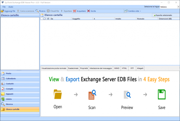The image size is (180, 121).
Task: Click the Calendario icon in sidebar
Action: pos(3,79)
